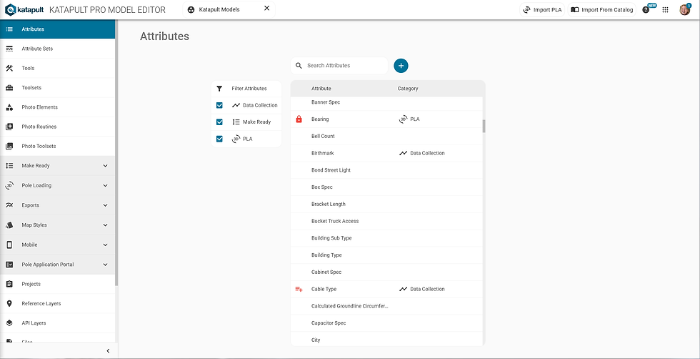700x359 pixels.
Task: Add a new attribute with plus button
Action: coord(401,65)
